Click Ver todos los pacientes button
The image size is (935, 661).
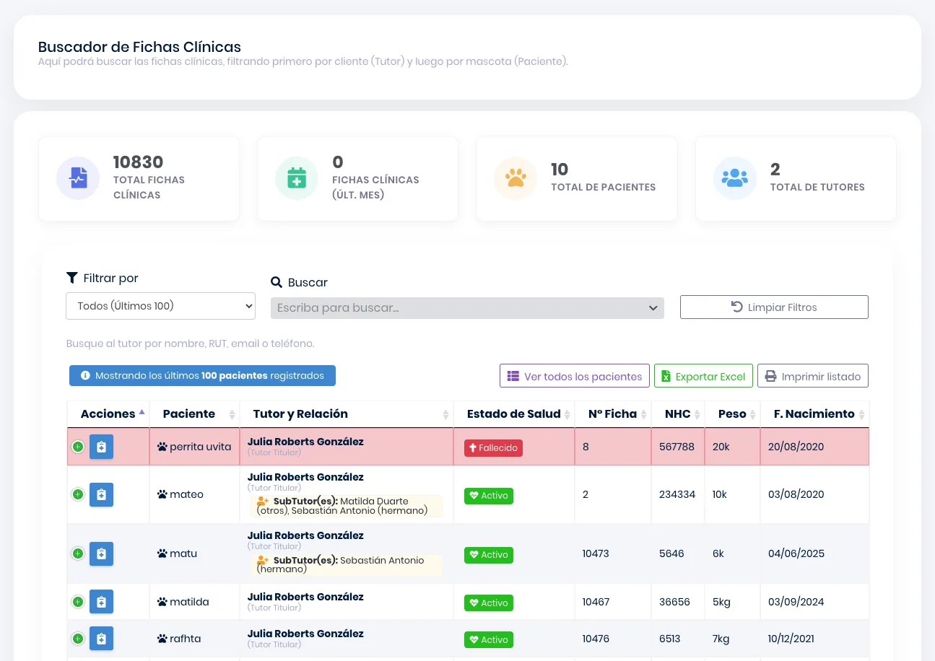click(x=575, y=377)
